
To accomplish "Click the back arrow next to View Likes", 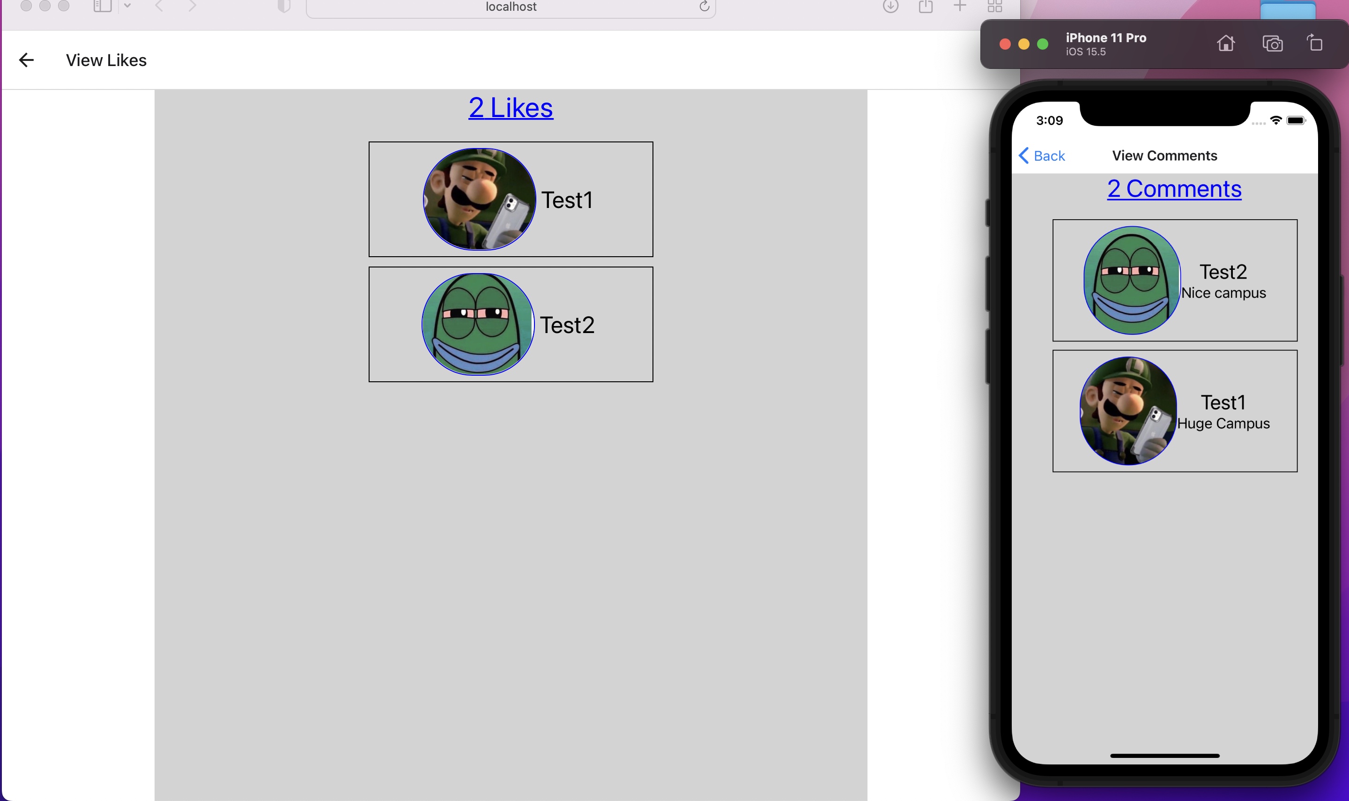I will click(x=27, y=60).
